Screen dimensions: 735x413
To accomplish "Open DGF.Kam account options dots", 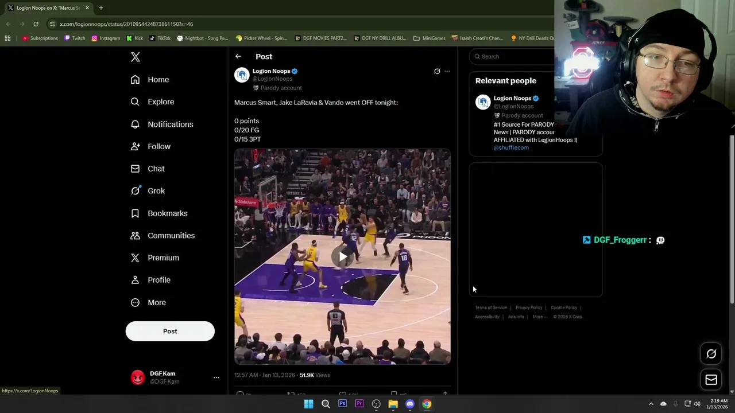I will (216, 377).
